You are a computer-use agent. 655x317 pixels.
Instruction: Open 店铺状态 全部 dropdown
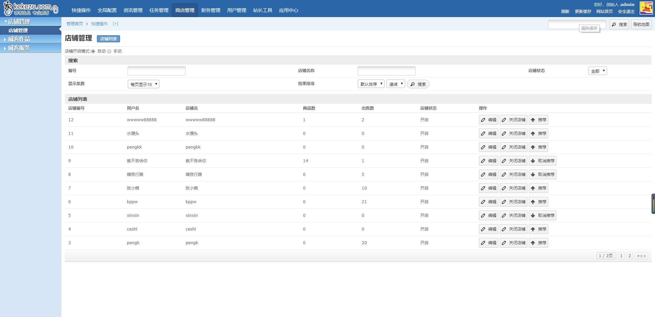(x=597, y=71)
